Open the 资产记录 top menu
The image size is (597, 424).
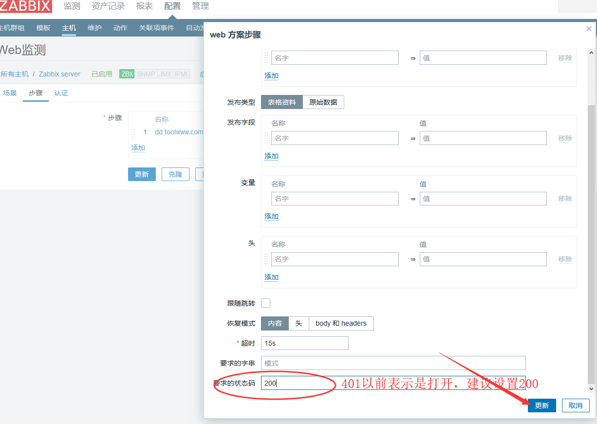tap(108, 6)
